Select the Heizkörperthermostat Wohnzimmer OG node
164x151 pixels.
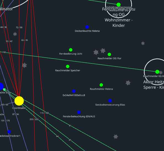tap(119, 5)
